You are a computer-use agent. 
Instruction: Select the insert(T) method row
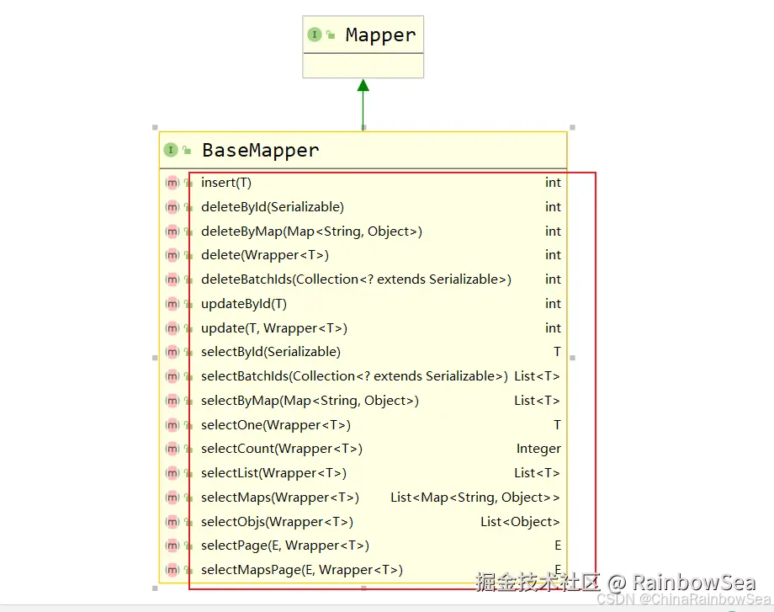363,183
